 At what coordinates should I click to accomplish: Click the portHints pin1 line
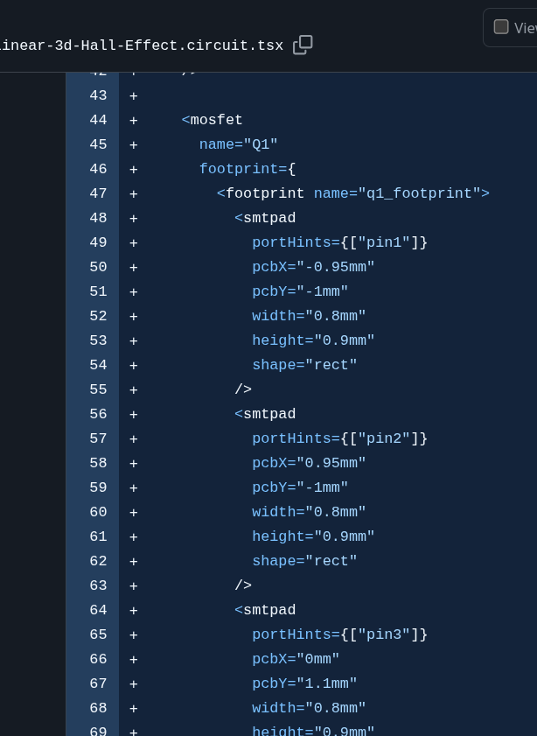point(339,242)
